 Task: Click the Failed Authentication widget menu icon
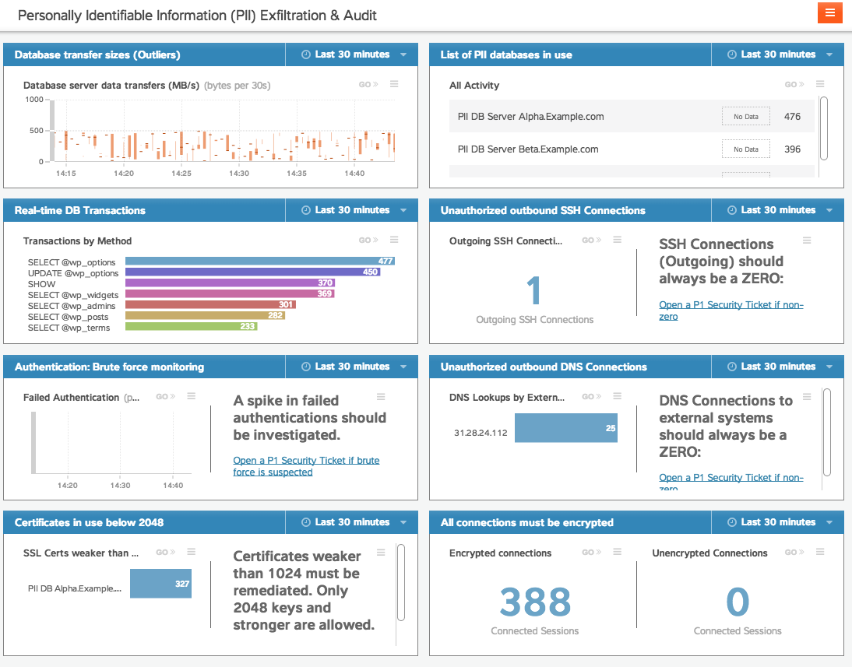[x=191, y=397]
